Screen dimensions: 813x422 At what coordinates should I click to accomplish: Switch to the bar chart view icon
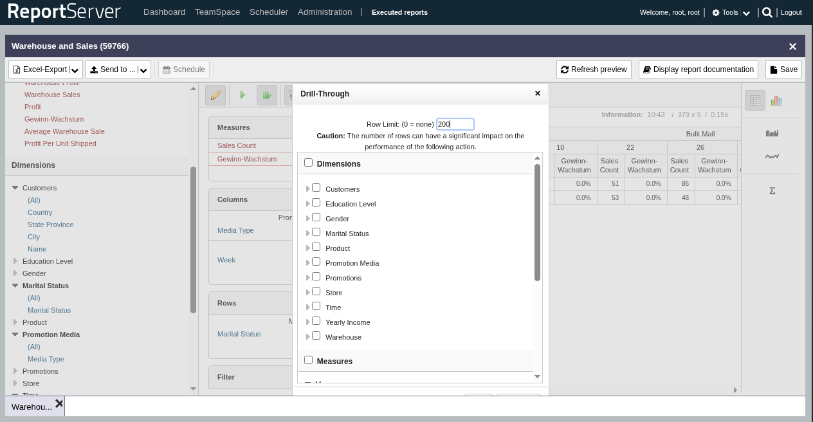click(776, 100)
